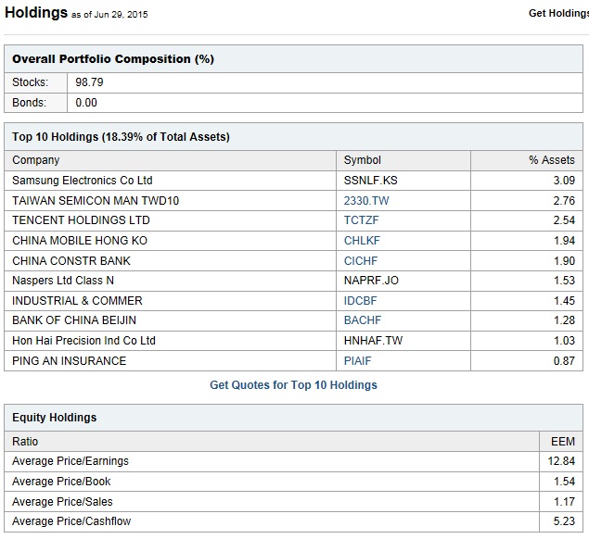Click Hon Hai's 1.03 assets value
589x539 pixels.
[x=564, y=341]
